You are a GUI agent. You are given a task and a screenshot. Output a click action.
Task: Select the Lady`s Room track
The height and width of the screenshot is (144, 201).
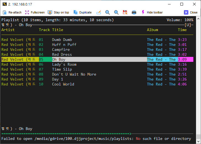point(97,64)
